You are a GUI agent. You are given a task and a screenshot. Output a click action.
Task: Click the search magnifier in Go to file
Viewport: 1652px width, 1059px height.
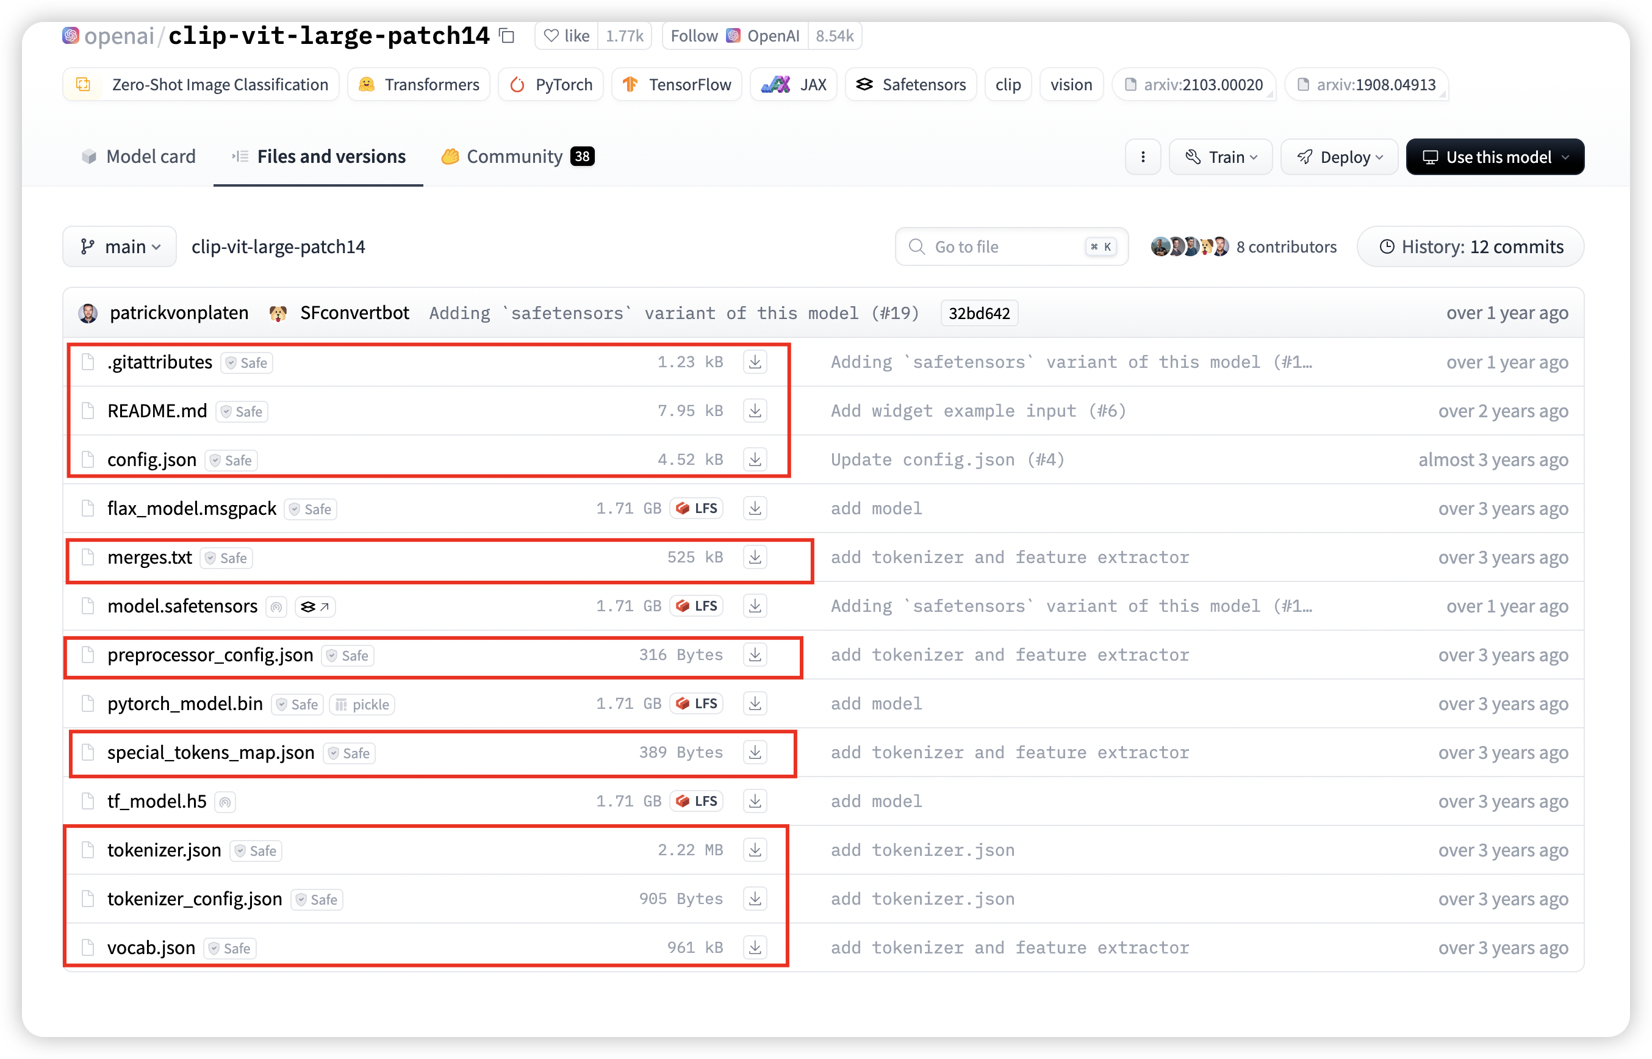tap(916, 246)
